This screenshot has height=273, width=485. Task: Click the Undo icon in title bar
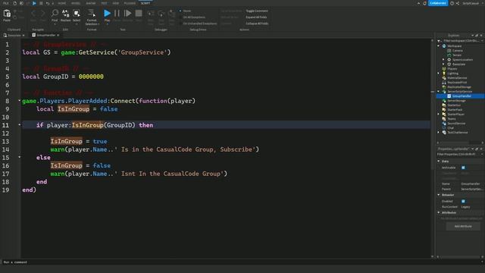point(48,3)
